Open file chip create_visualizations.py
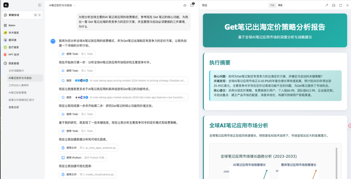 [87, 174]
